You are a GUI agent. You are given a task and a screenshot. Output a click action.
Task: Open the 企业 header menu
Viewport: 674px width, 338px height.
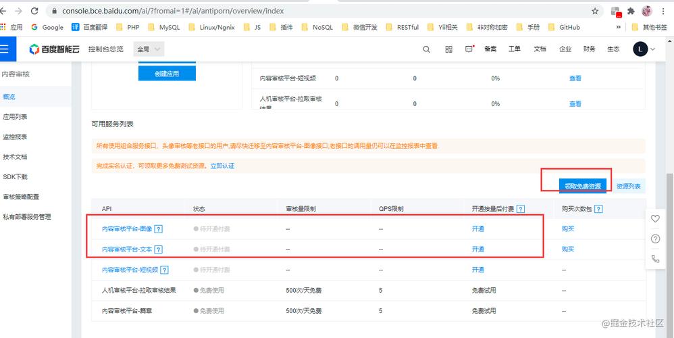[x=565, y=49]
